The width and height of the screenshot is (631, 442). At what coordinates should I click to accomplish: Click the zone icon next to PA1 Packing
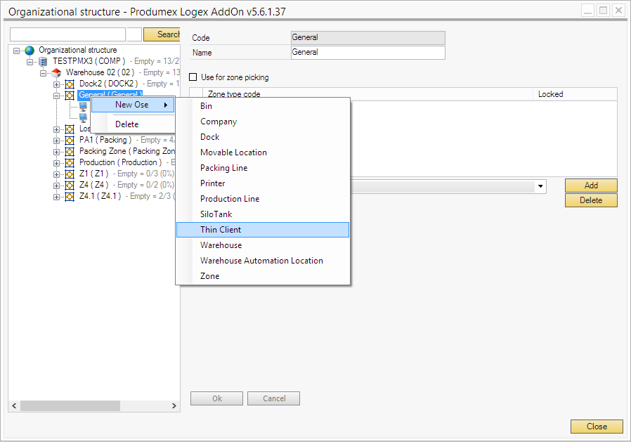70,140
